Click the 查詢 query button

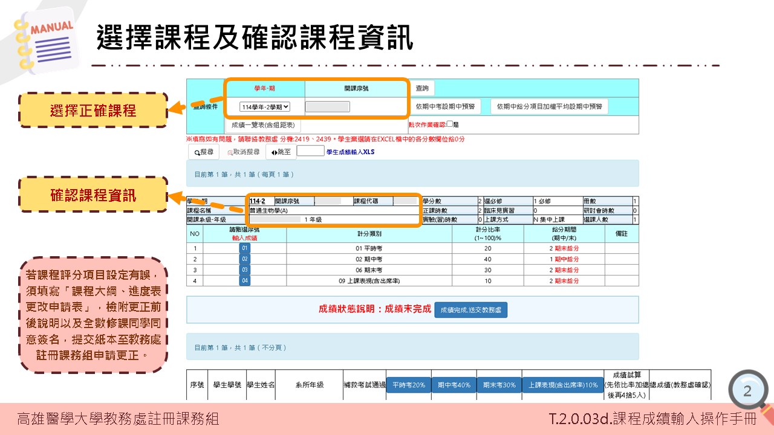(x=421, y=88)
